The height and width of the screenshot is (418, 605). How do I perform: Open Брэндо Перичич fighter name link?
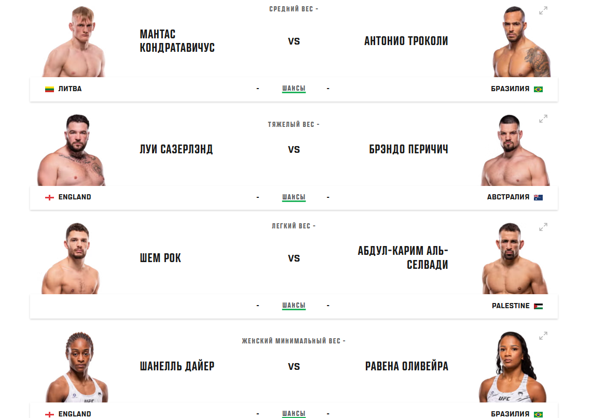point(406,150)
